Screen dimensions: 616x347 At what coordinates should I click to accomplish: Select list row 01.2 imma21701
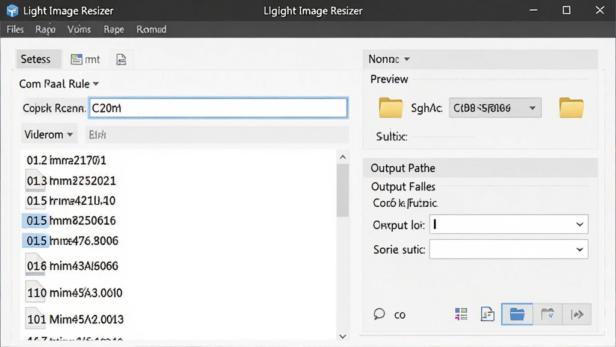179,160
